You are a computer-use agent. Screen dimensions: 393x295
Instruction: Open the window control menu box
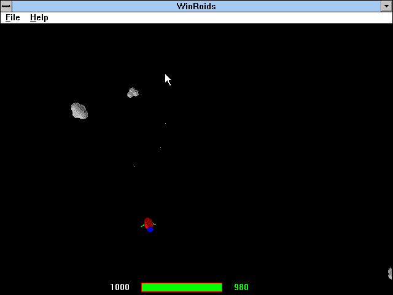(6, 6)
